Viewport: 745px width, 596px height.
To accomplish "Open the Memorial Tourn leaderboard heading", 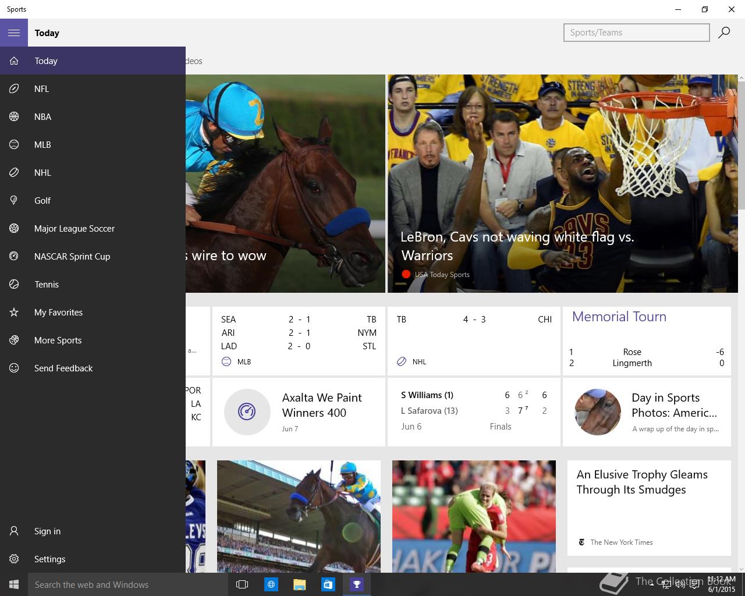I will coord(619,317).
